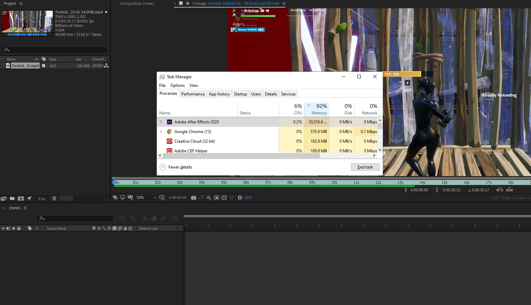Image resolution: width=531 pixels, height=305 pixels.
Task: Select the Composition (none) tab
Action: click(137, 3)
